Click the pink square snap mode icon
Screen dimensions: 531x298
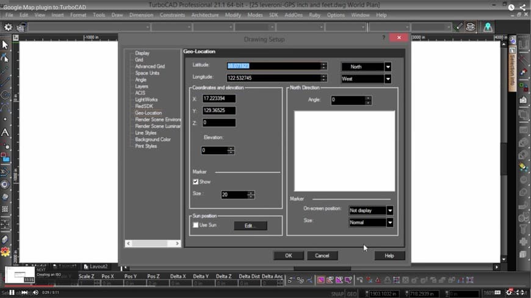(x=320, y=280)
